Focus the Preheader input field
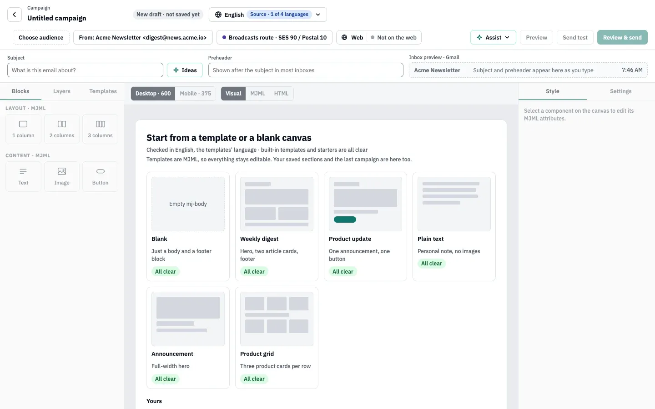This screenshot has height=409, width=655. tap(306, 70)
